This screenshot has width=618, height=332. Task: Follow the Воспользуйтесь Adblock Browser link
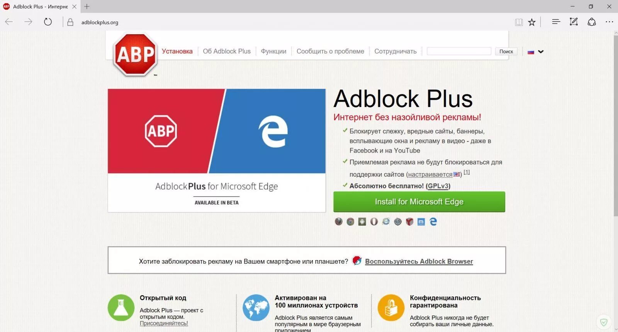[x=419, y=261]
